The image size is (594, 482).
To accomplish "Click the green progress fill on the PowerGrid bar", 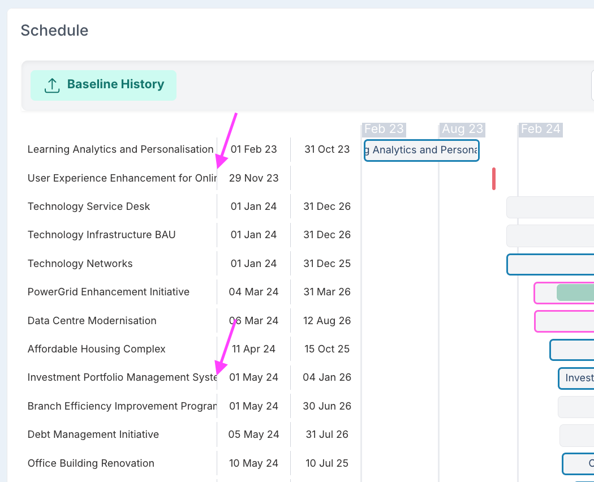I will tap(575, 292).
